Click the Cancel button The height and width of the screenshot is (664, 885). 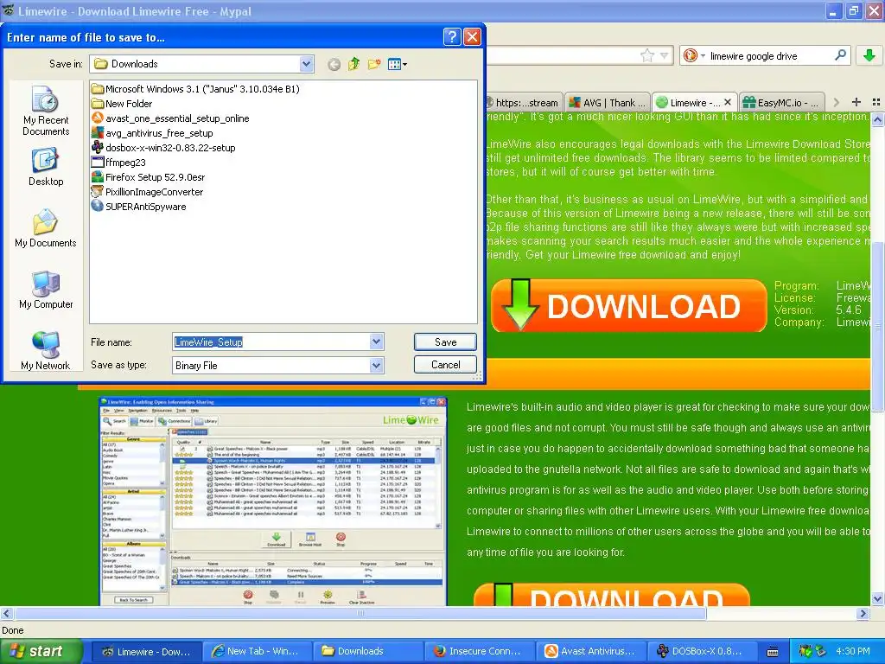pyautogui.click(x=445, y=365)
